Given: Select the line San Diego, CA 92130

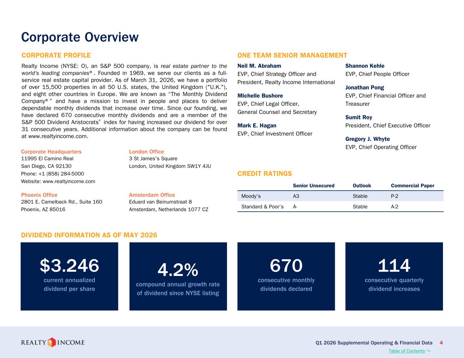Looking at the screenshot, I should (46, 166).
